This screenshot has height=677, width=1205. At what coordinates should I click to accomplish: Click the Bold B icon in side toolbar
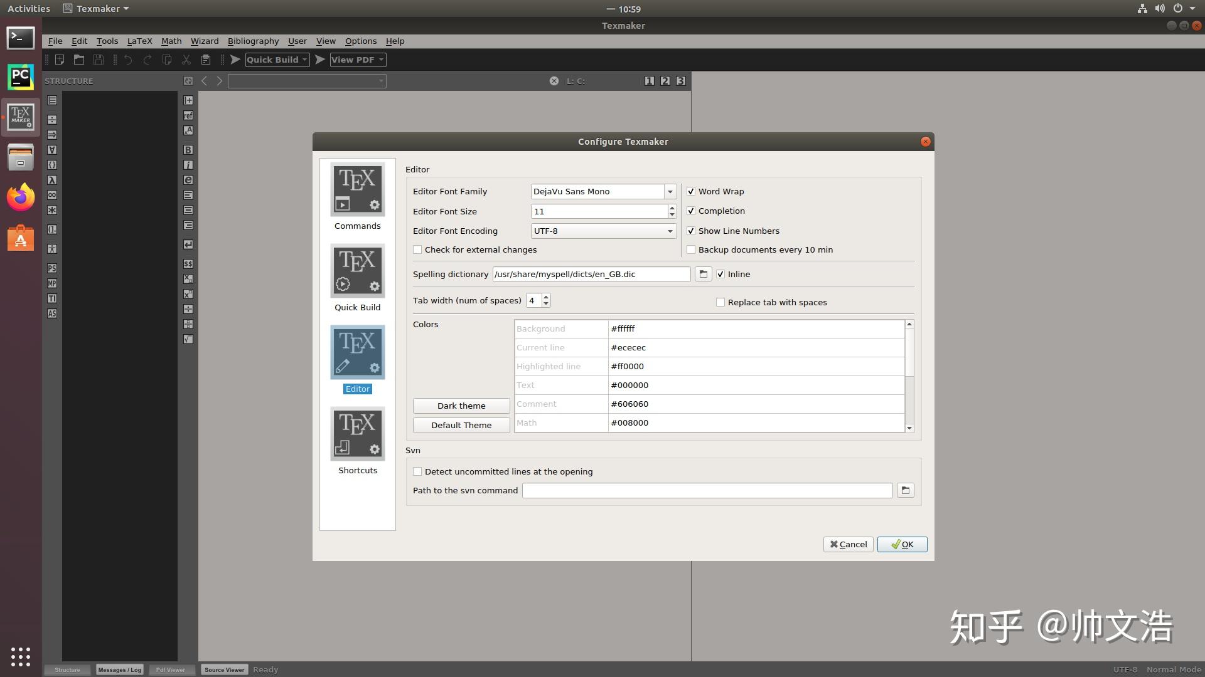pos(188,150)
